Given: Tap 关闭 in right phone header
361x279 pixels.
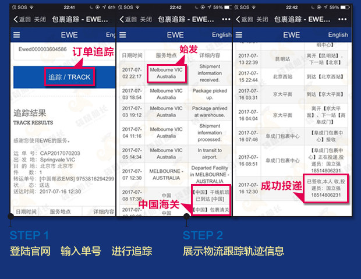Looking at the screenshot, I should tap(262, 19).
